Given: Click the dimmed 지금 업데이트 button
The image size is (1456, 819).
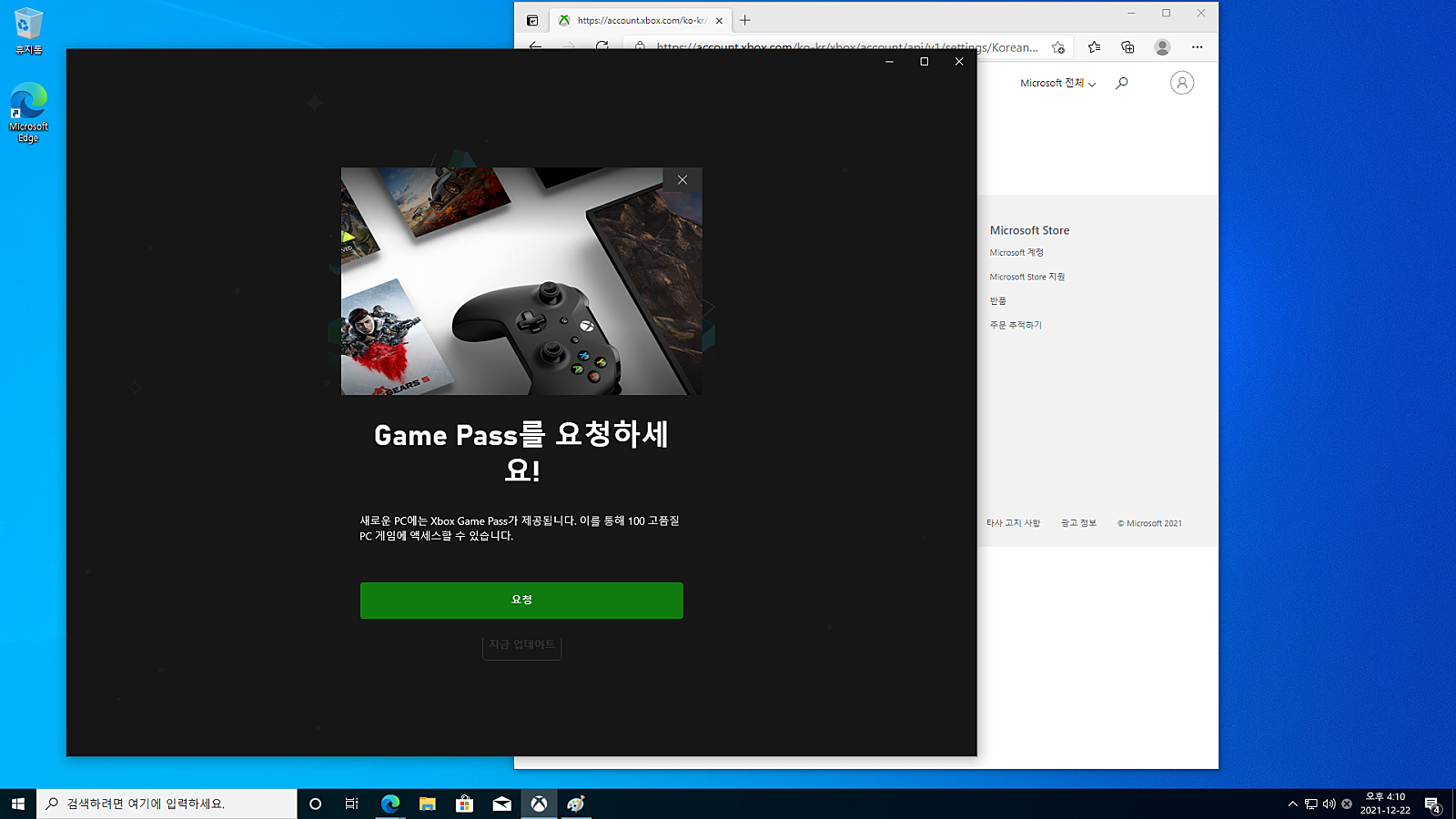Looking at the screenshot, I should [521, 645].
